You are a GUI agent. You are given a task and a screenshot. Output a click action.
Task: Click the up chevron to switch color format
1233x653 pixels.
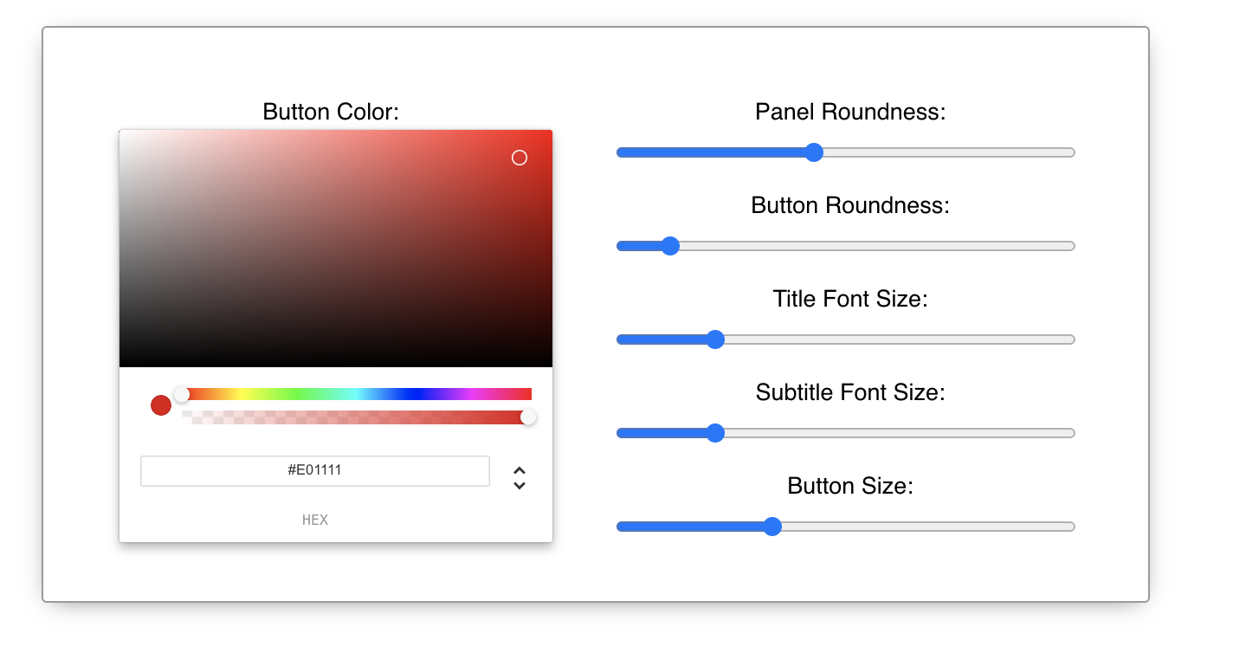coord(520,470)
